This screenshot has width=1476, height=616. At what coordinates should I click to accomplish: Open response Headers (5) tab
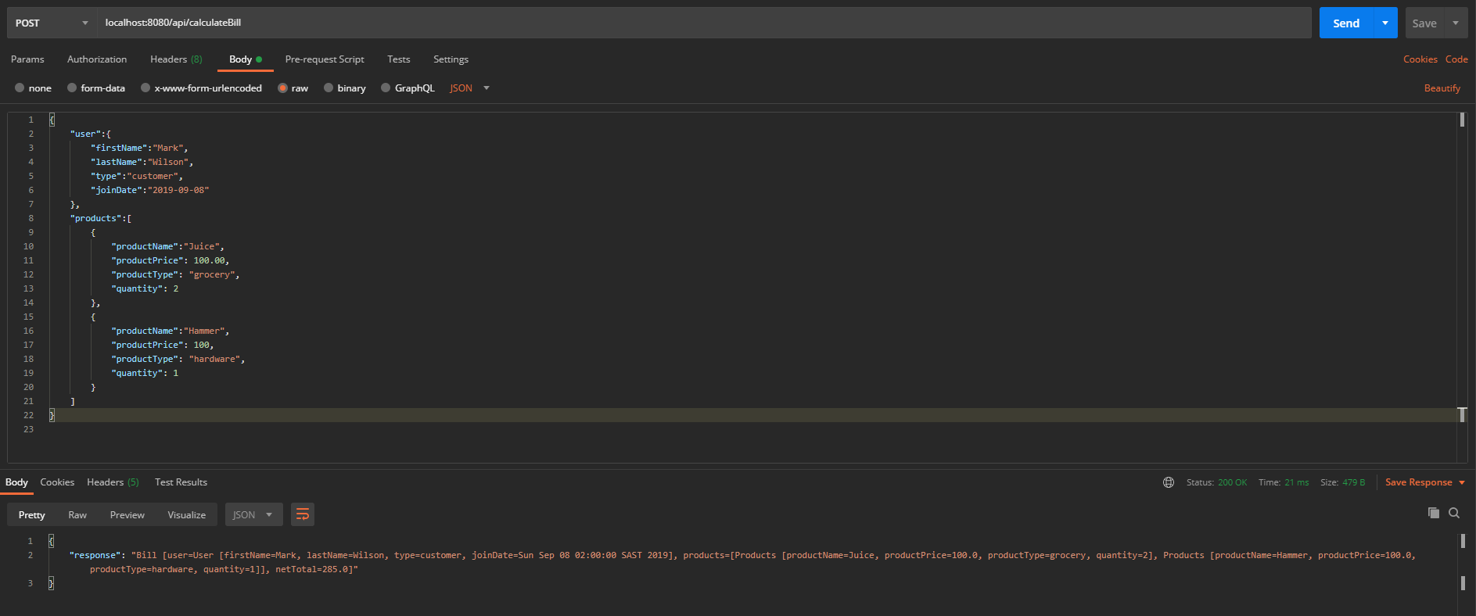click(x=113, y=482)
